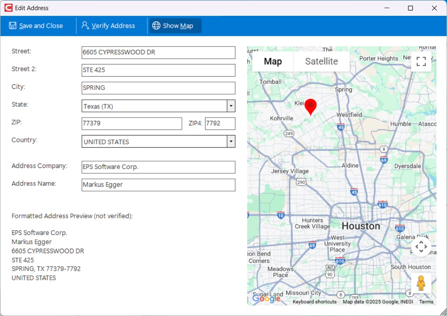Click into the ZIP4 field
The image size is (447, 316).
[220, 123]
